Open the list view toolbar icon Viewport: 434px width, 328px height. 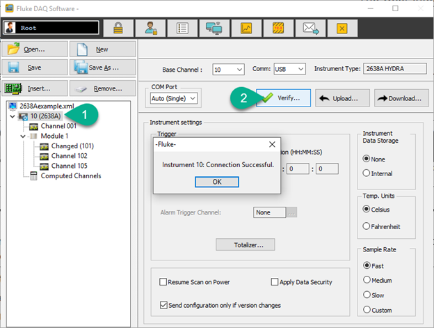[x=182, y=29]
